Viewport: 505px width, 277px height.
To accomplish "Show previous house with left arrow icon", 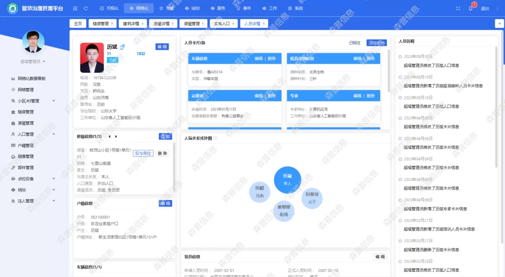I will [109, 137].
